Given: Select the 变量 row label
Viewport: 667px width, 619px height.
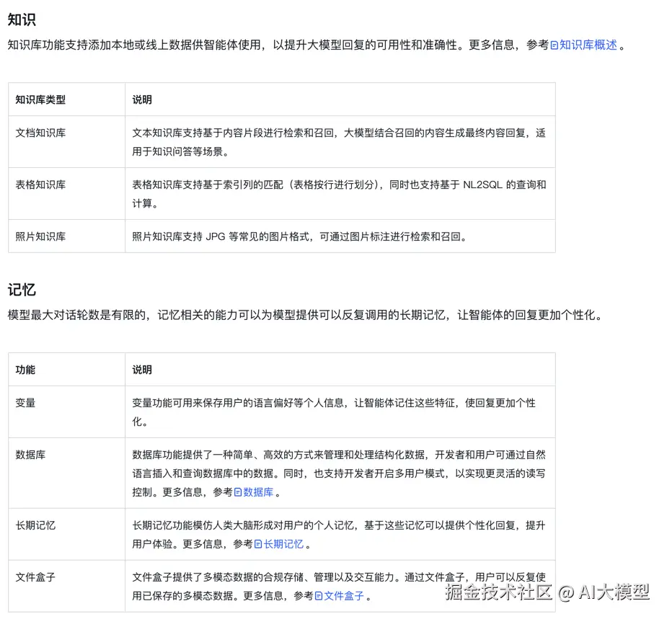Looking at the screenshot, I should (x=25, y=404).
